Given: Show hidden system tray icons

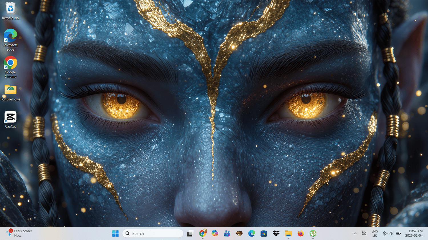Looking at the screenshot, I should 355,233.
